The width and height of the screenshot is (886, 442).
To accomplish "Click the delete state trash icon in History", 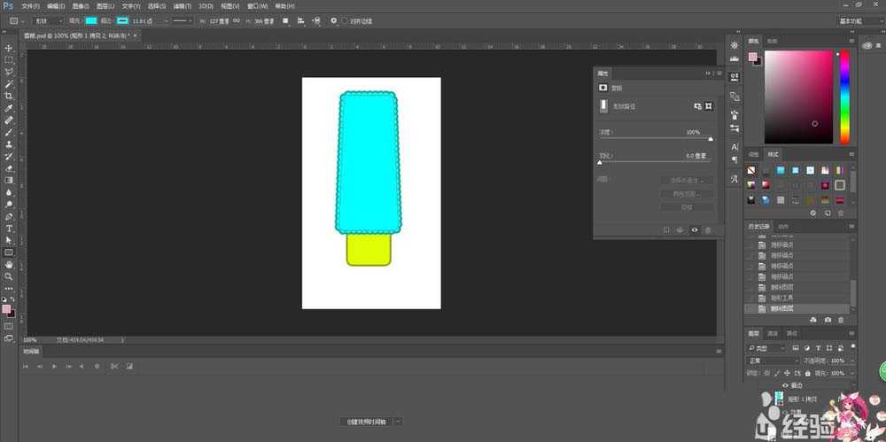I will pos(841,319).
